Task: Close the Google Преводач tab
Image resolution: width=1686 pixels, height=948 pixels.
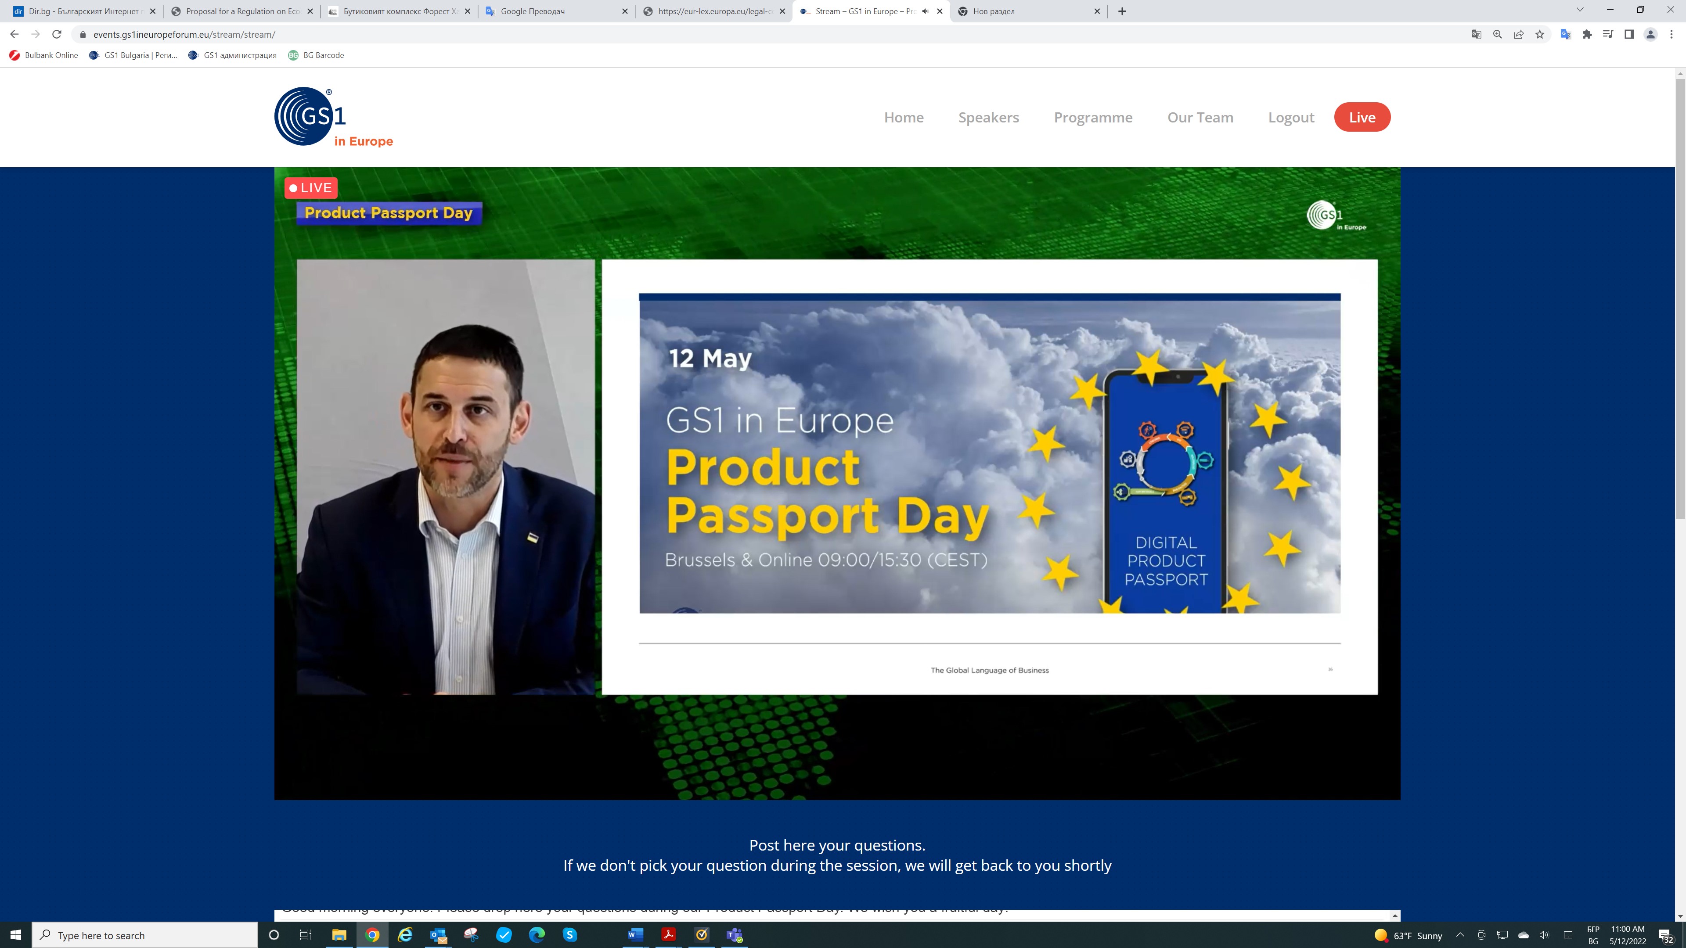Action: (624, 11)
